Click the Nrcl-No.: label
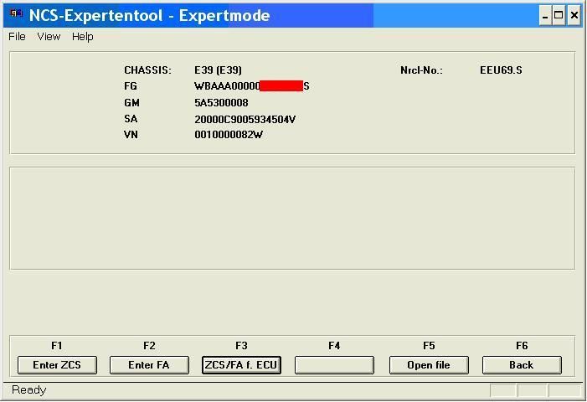The image size is (587, 402). [421, 70]
